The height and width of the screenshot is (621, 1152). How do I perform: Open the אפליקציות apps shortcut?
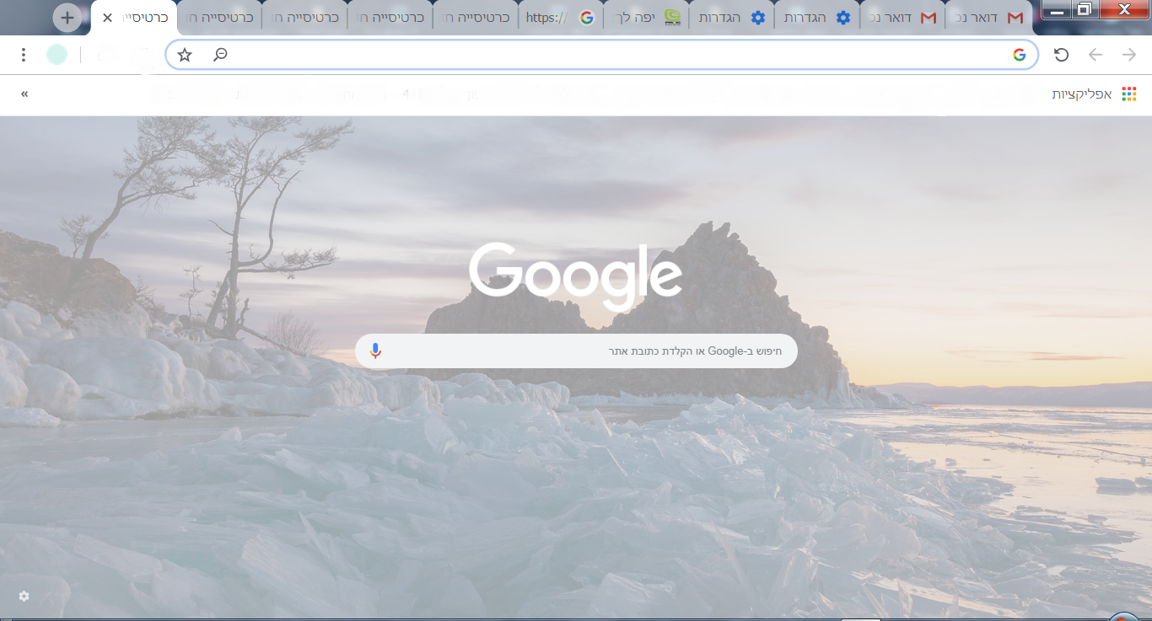pyautogui.click(x=1094, y=94)
